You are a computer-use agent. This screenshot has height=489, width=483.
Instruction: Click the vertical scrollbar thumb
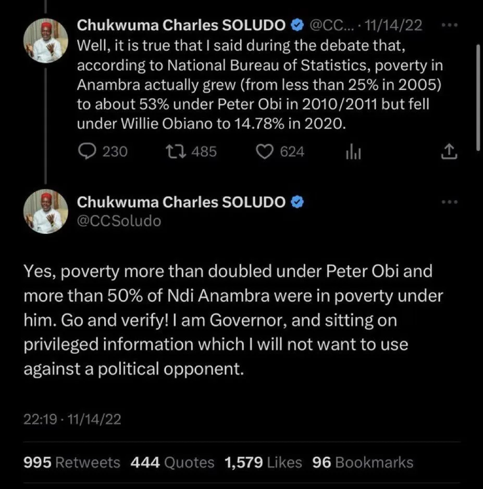[478, 96]
